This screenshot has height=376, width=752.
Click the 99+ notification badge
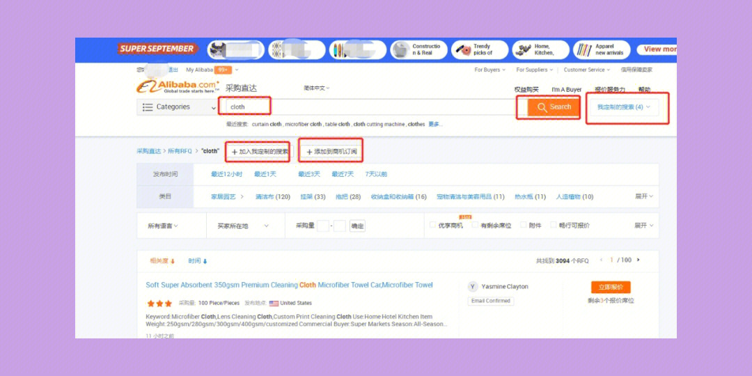[223, 70]
